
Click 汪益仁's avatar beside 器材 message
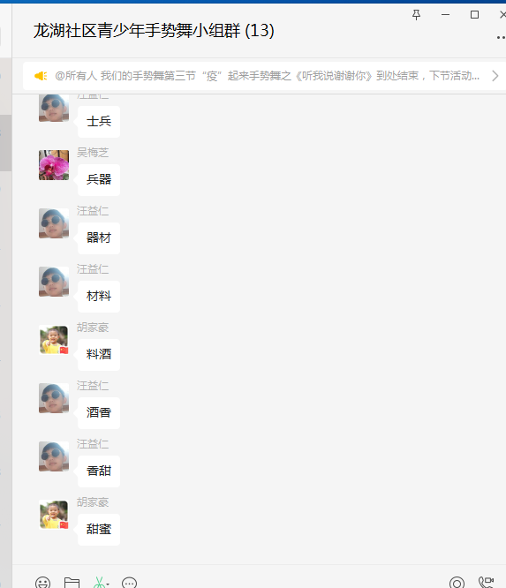(54, 223)
